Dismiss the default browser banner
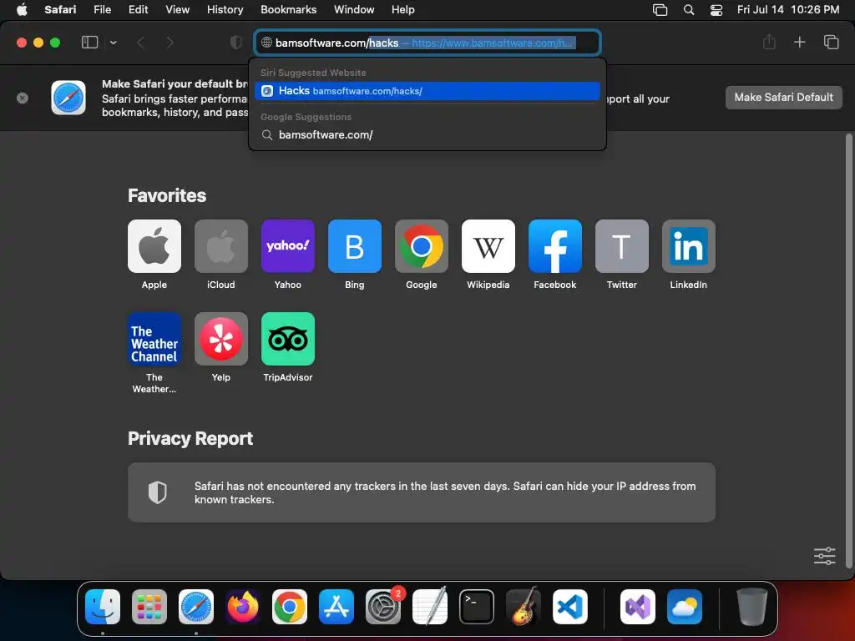The width and height of the screenshot is (855, 641). tap(23, 98)
